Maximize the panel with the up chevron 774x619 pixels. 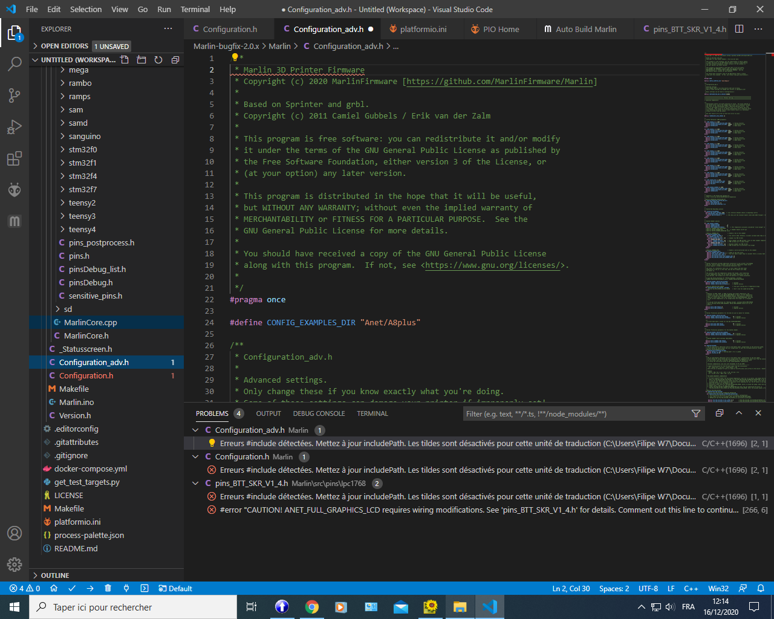click(739, 413)
